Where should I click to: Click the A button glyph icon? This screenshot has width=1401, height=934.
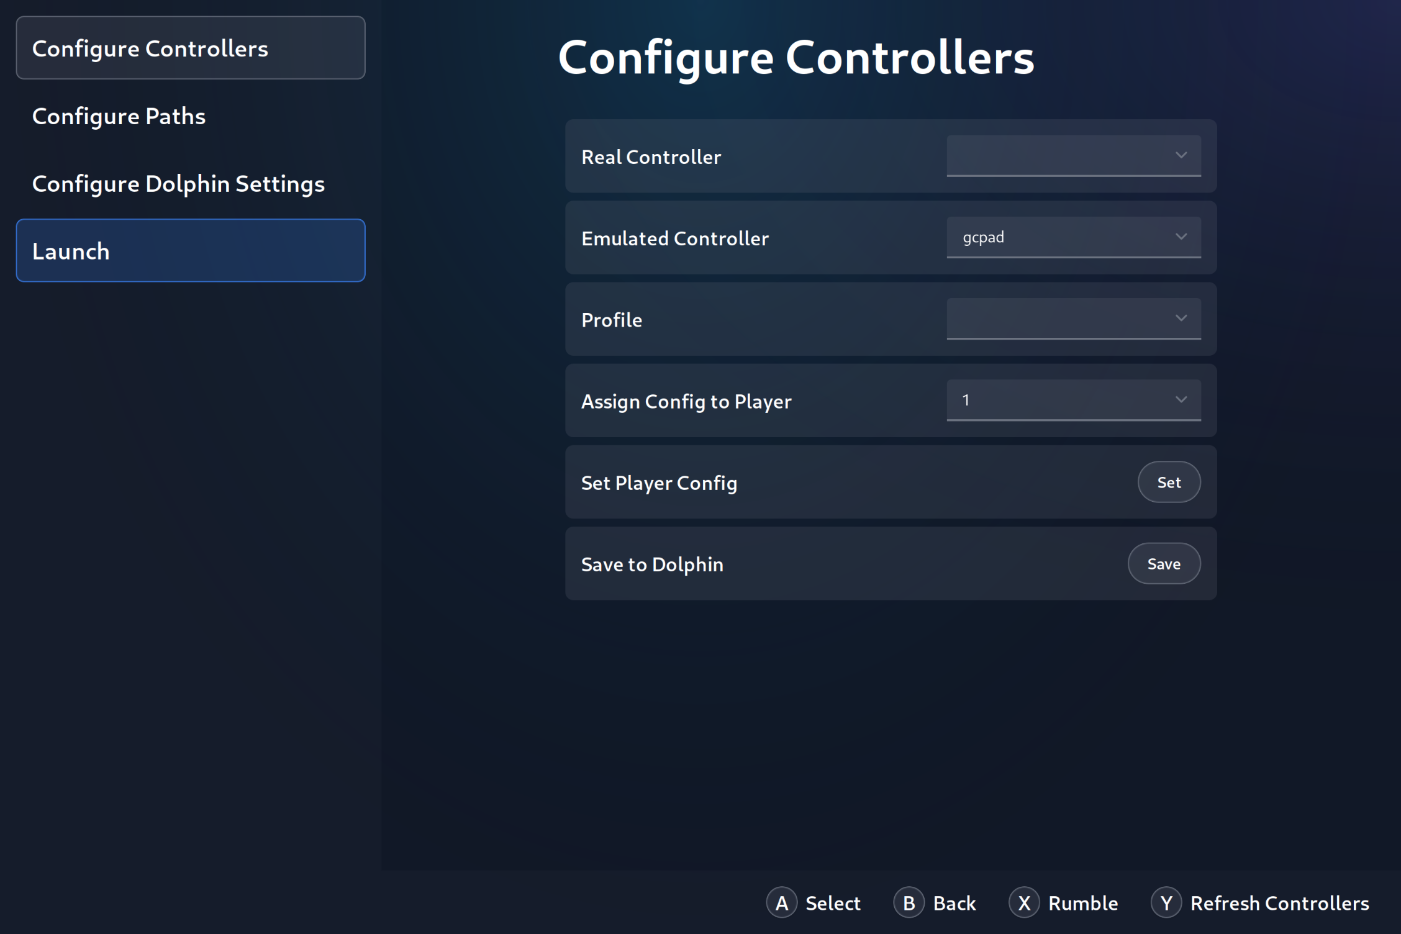[781, 902]
